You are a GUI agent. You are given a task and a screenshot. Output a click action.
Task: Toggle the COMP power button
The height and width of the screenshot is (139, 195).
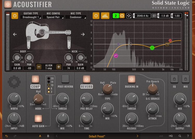(35, 79)
